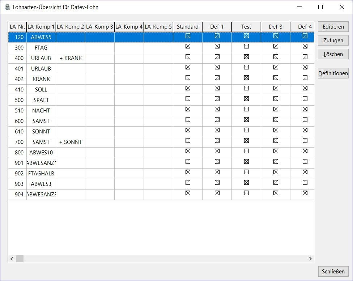Toggle Test checkbox for row 400
This screenshot has height=281, width=353.
pyautogui.click(x=246, y=56)
